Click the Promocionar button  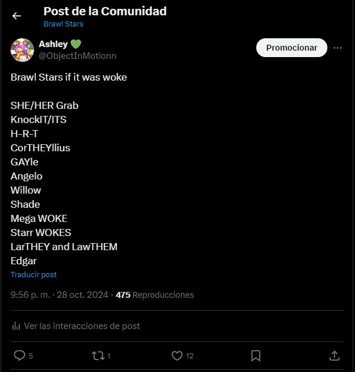point(292,48)
